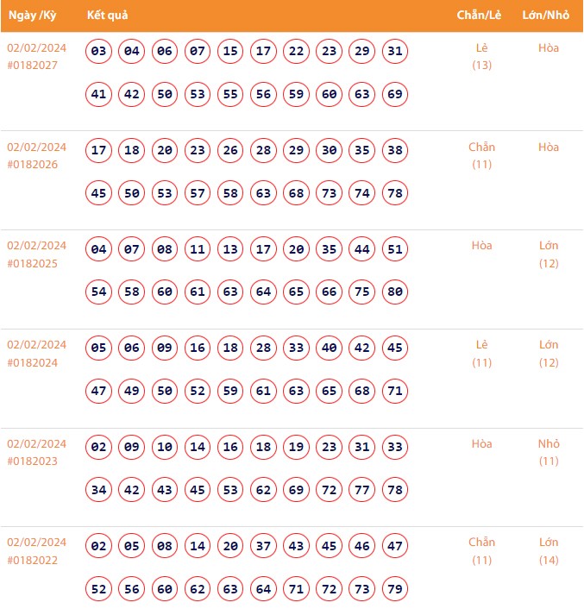Click number ball 80 in draw #0182025
Image resolution: width=584 pixels, height=615 pixels.
click(395, 292)
